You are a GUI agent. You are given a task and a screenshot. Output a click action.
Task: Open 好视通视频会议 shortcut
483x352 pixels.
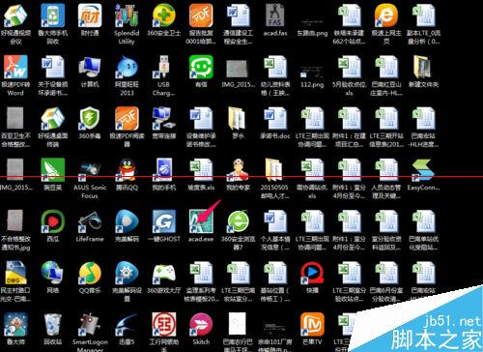15,15
